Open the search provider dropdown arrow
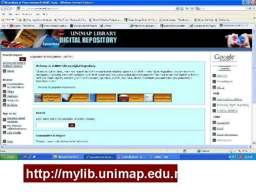 click(254, 8)
